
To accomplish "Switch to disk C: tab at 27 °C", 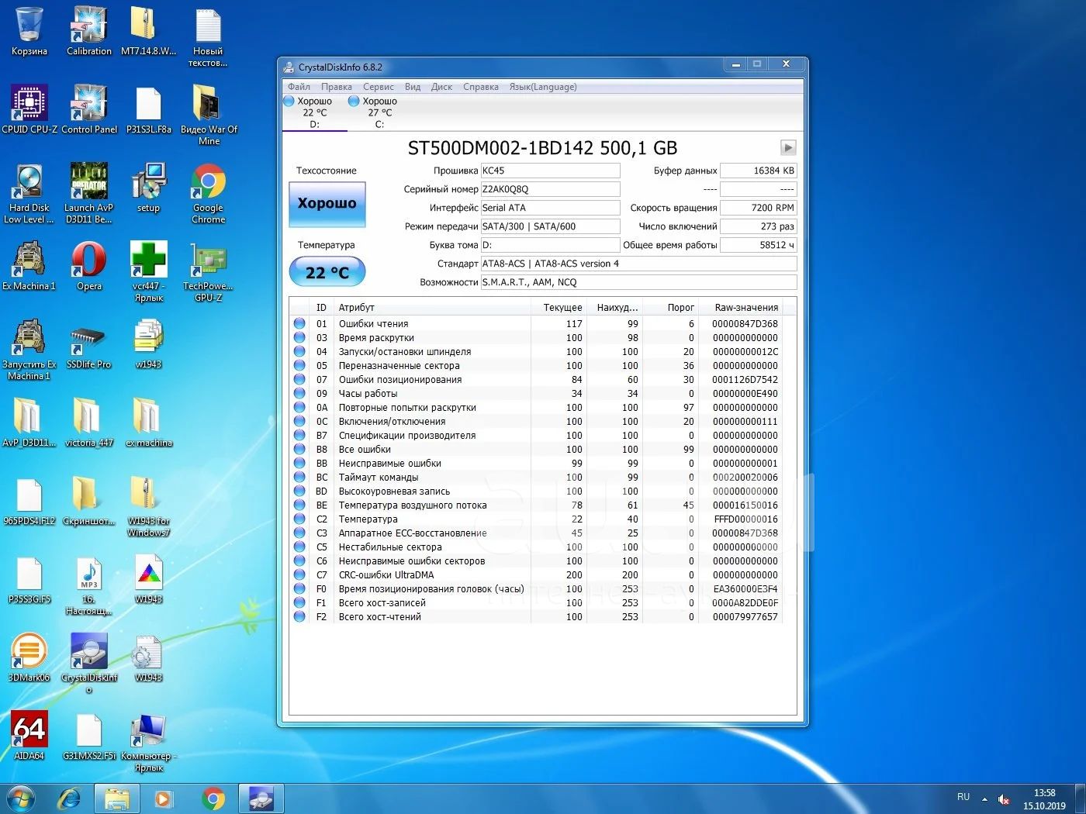I will pos(379,112).
